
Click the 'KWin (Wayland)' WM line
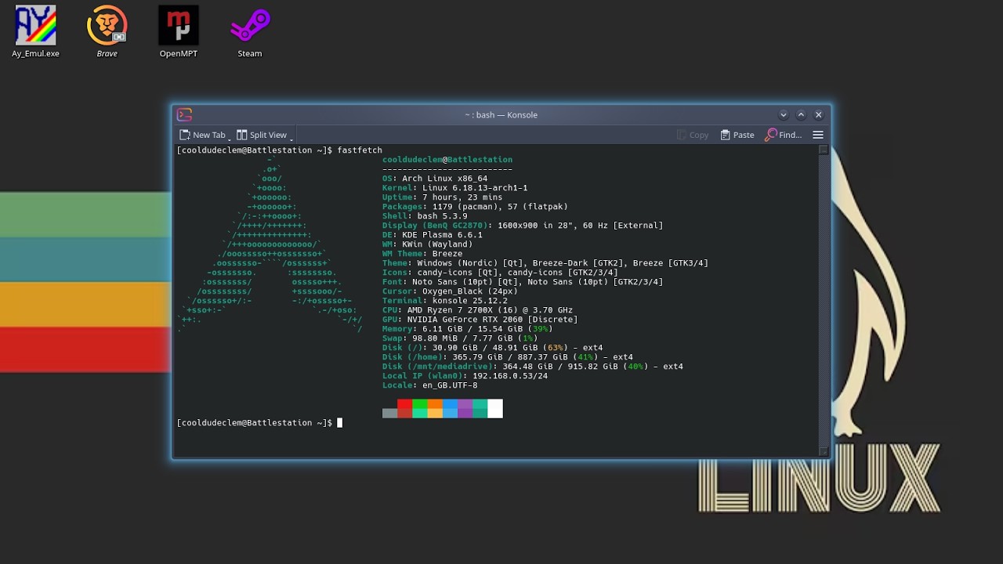[x=428, y=244]
